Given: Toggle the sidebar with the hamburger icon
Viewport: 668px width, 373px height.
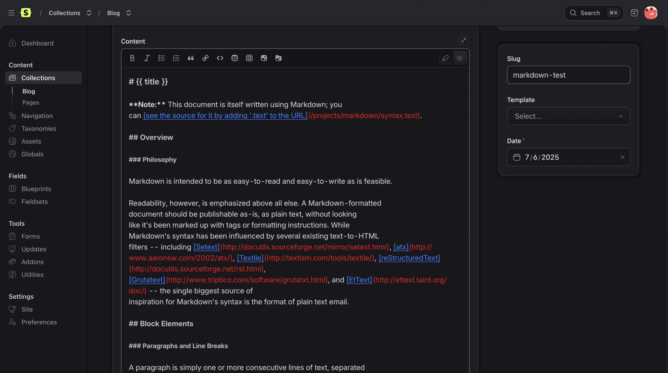Looking at the screenshot, I should point(11,13).
